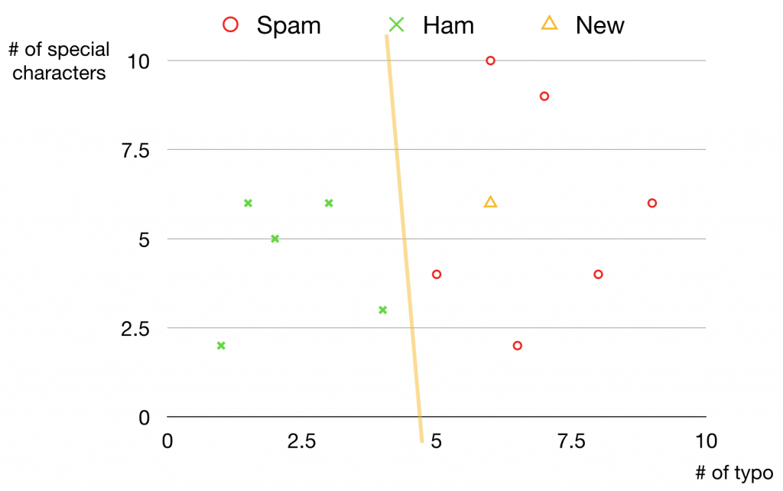Click the red Spam circle legend icon

pyautogui.click(x=230, y=24)
